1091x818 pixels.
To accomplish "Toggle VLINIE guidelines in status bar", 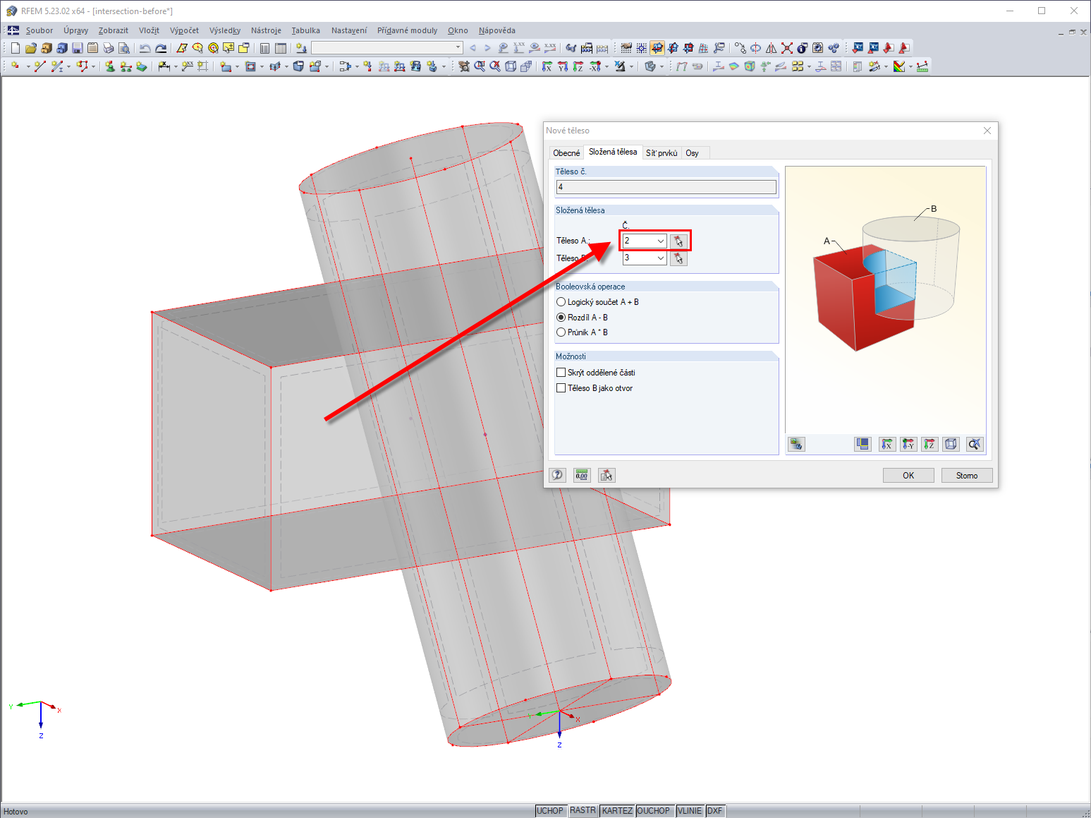I will coord(690,811).
